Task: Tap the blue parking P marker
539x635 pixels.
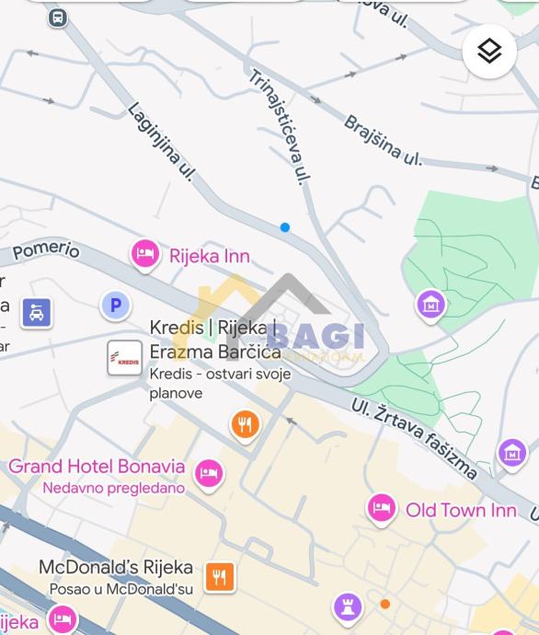Action: coord(116,306)
